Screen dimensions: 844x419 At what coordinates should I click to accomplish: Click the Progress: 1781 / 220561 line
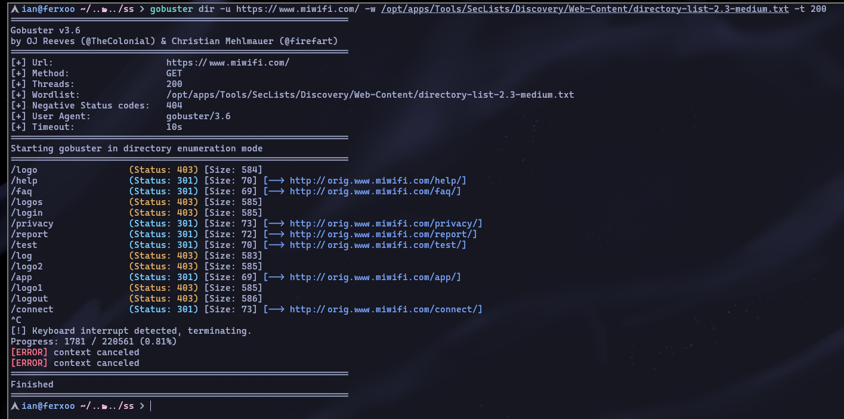pyautogui.click(x=94, y=342)
